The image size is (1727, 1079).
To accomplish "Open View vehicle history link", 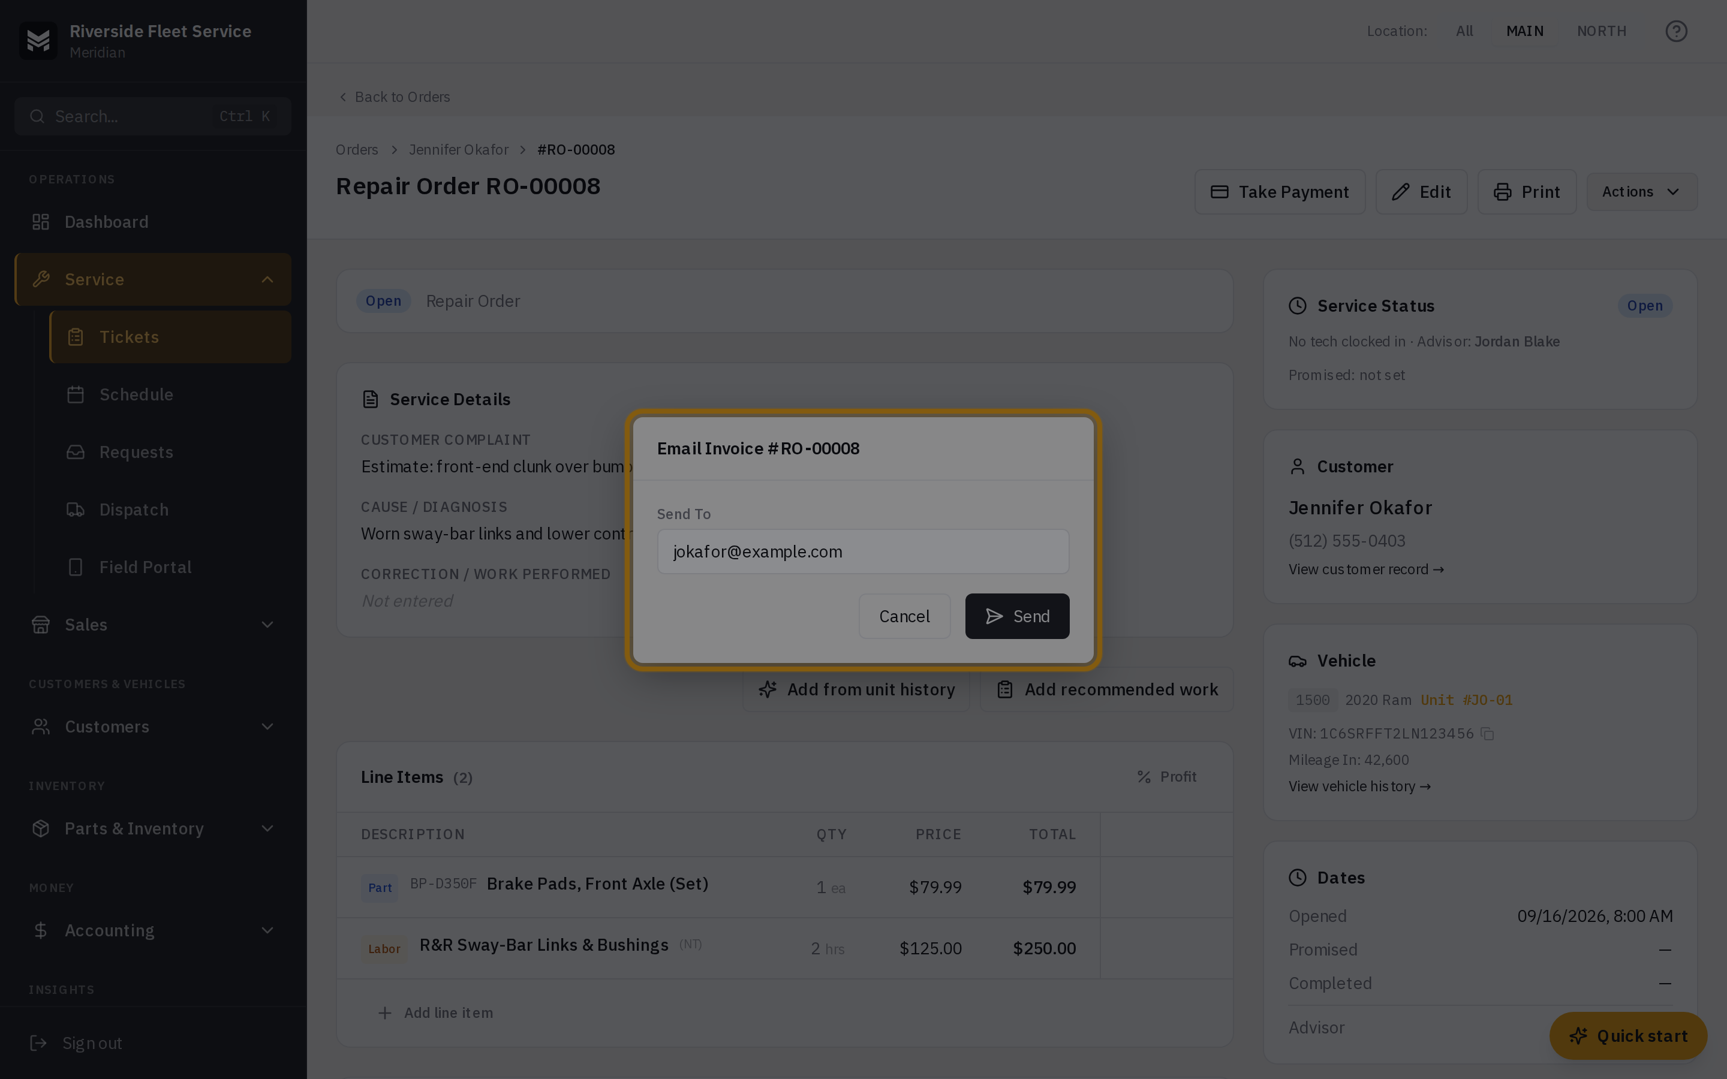I will click(1359, 786).
